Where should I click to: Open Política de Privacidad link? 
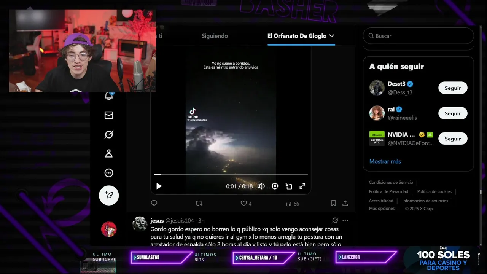[388, 191]
